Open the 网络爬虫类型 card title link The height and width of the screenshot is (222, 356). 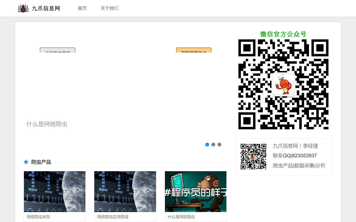38,217
